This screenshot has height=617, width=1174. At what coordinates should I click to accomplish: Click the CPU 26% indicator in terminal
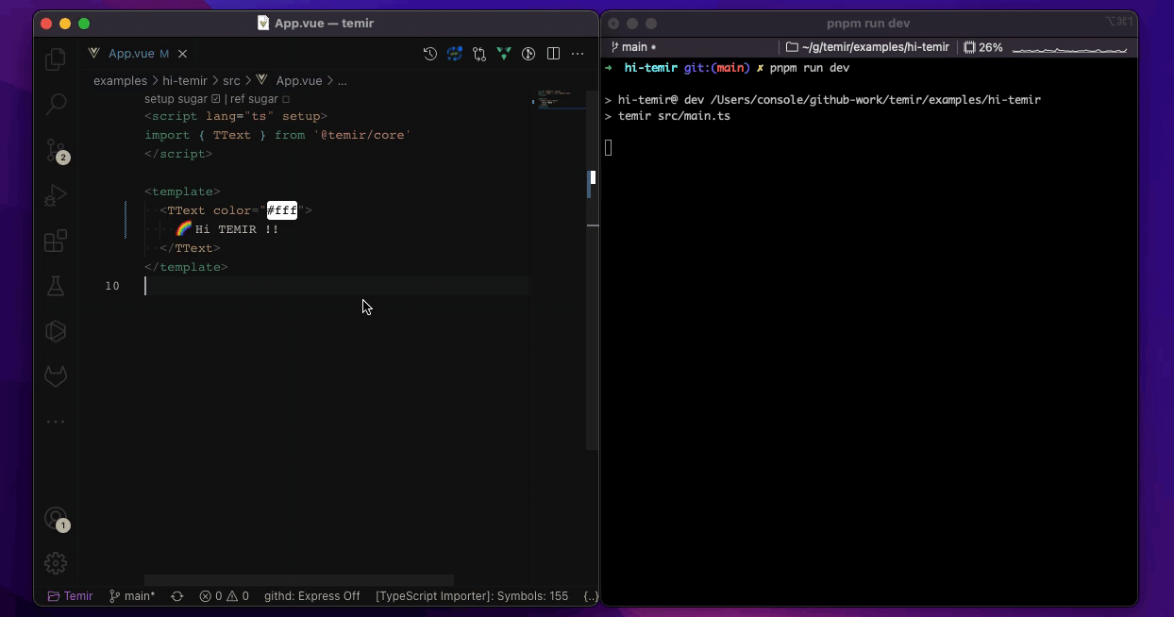click(x=982, y=47)
